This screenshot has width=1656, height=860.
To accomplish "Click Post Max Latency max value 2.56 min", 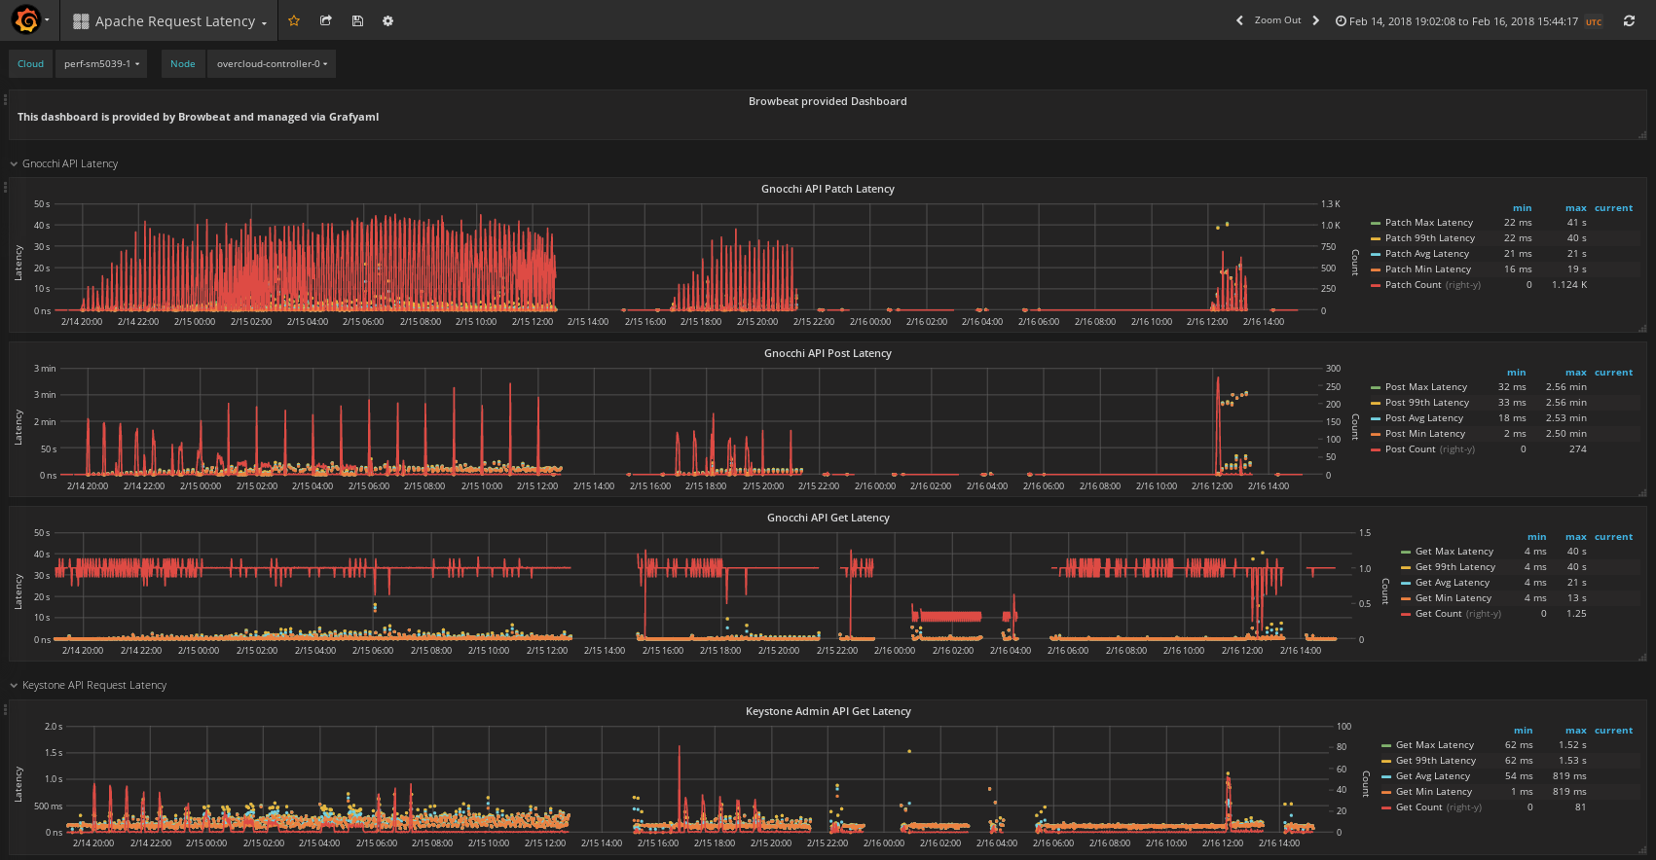I will pos(1565,387).
